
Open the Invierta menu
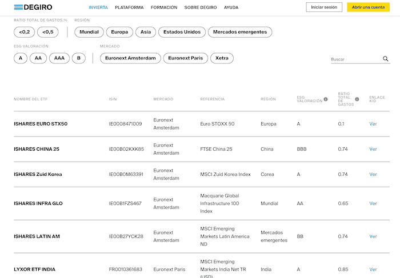pos(98,7)
